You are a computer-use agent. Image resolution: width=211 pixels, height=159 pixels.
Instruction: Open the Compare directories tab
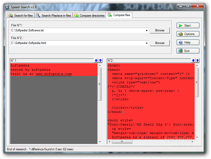pyautogui.click(x=89, y=16)
